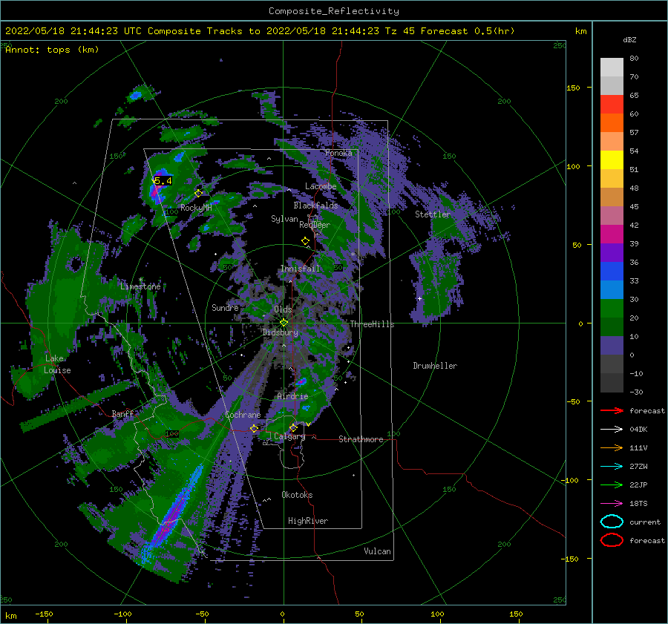The height and width of the screenshot is (624, 668).
Task: Click the magenta 18TS arrow icon
Action: (x=612, y=504)
